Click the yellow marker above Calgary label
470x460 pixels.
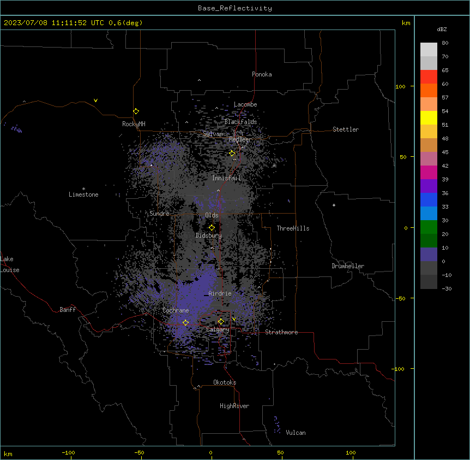point(221,322)
